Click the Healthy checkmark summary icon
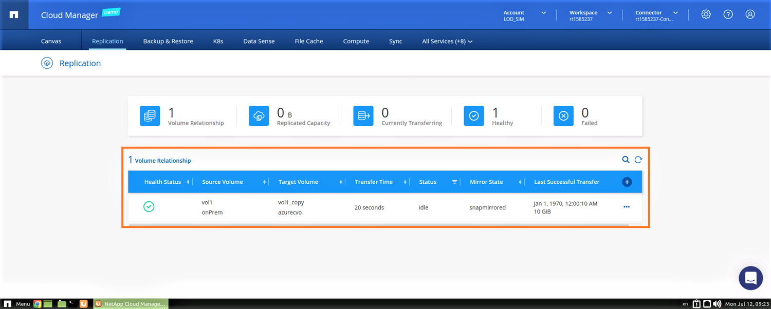This screenshot has width=771, height=309. click(x=474, y=116)
